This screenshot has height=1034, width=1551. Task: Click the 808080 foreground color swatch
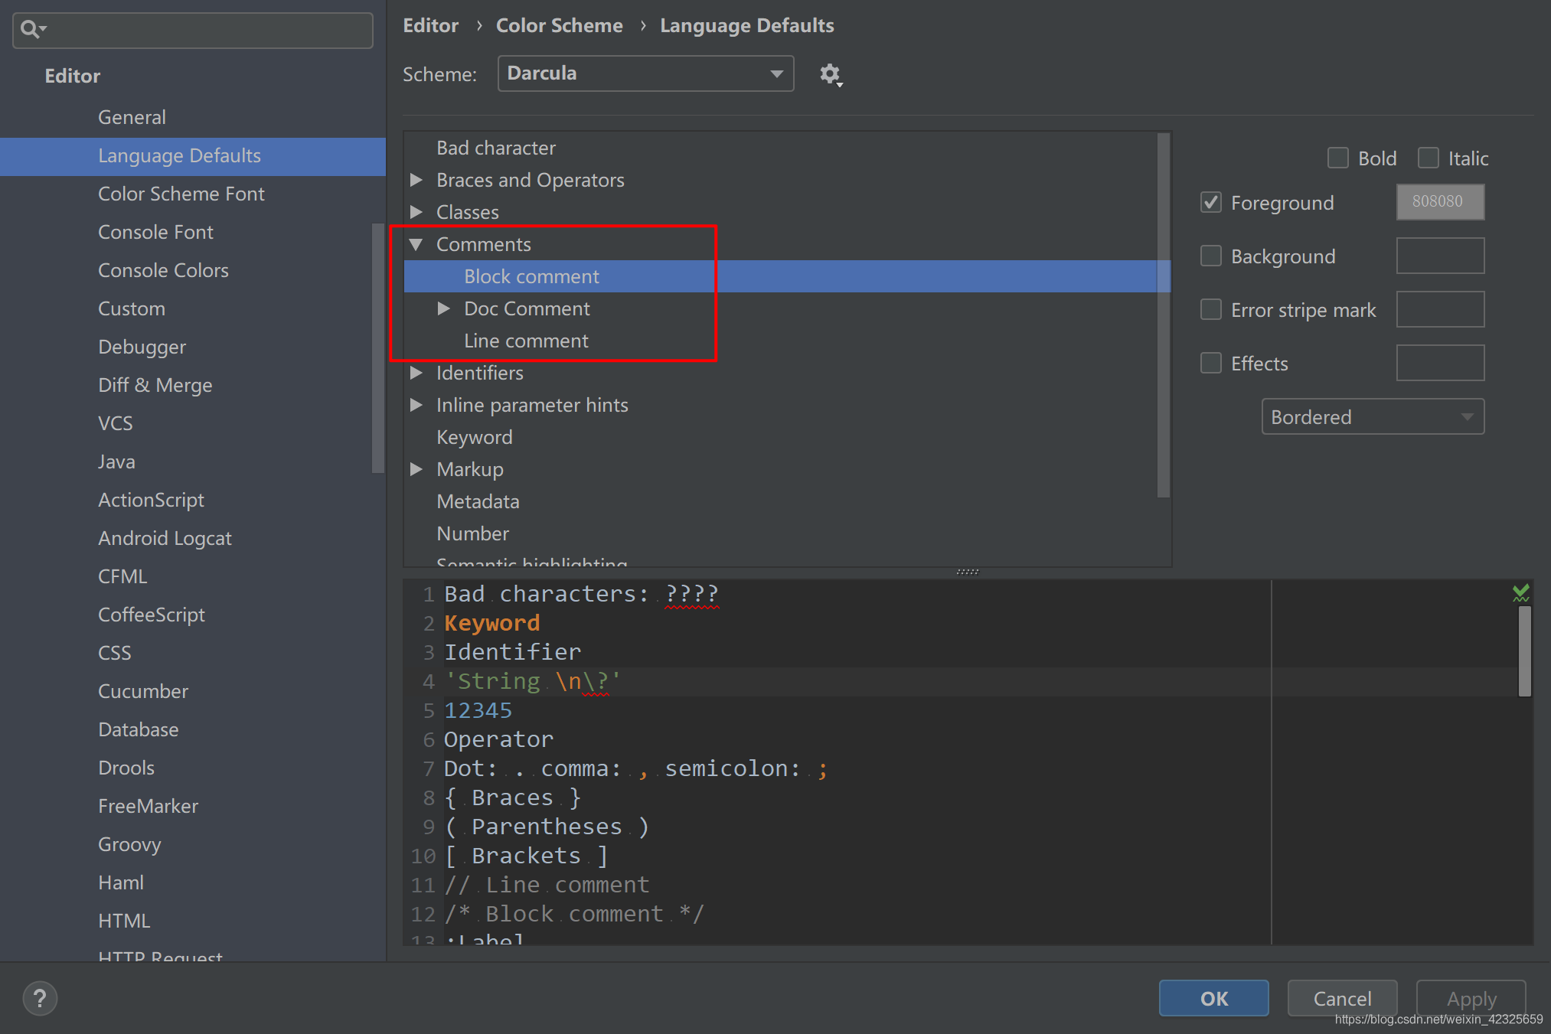1439,202
